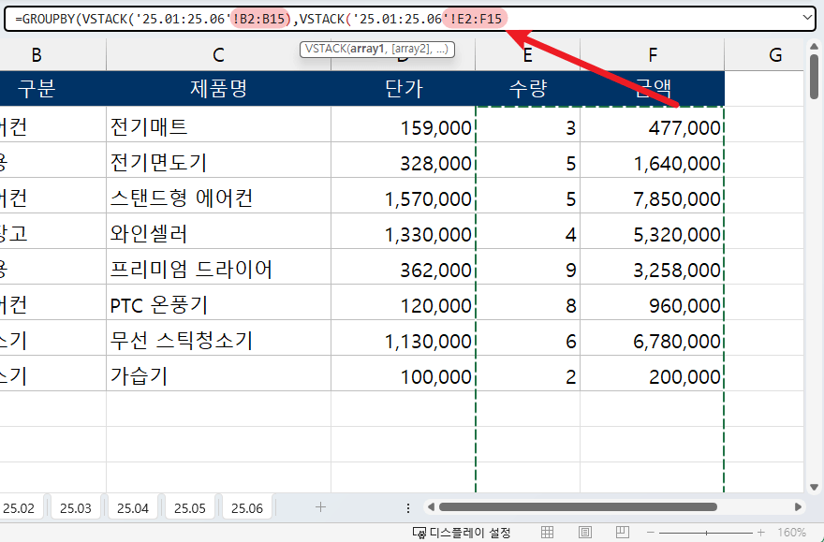Image resolution: width=824 pixels, height=542 pixels.
Task: Switch to Page Break Preview icon
Action: 623,532
